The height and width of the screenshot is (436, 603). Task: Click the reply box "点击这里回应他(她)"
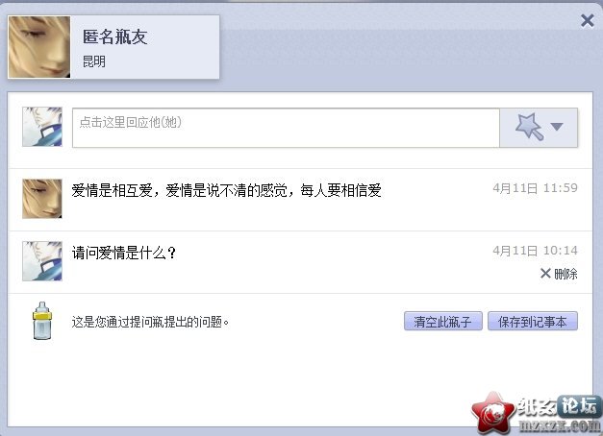pos(286,128)
